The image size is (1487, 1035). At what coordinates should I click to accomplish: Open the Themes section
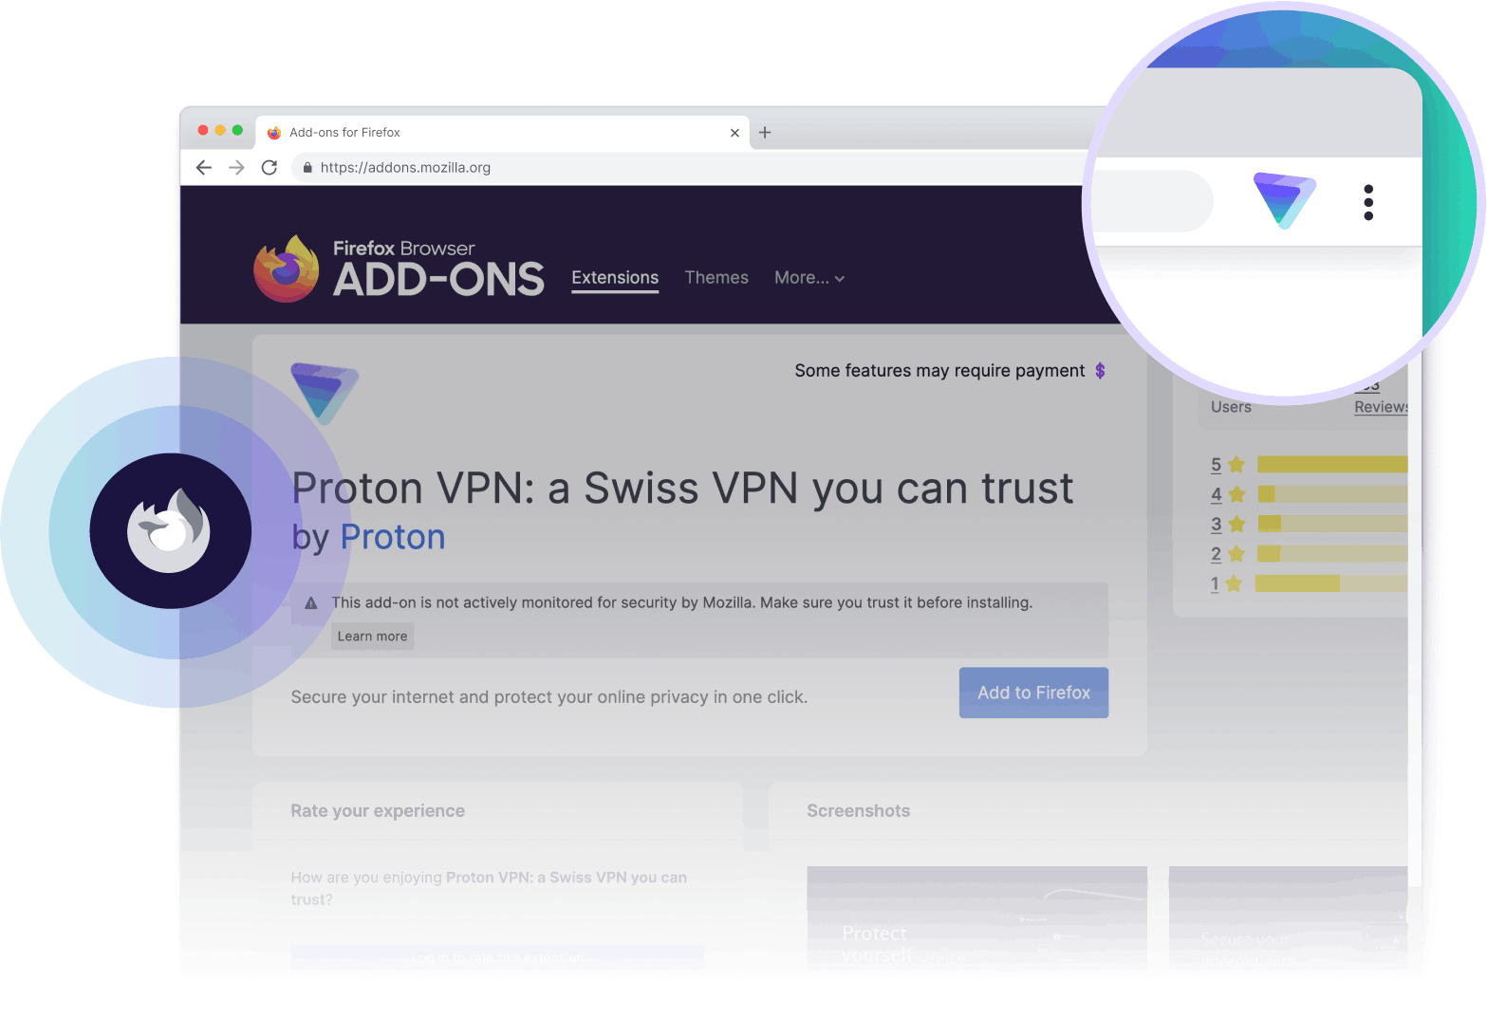pyautogui.click(x=716, y=278)
